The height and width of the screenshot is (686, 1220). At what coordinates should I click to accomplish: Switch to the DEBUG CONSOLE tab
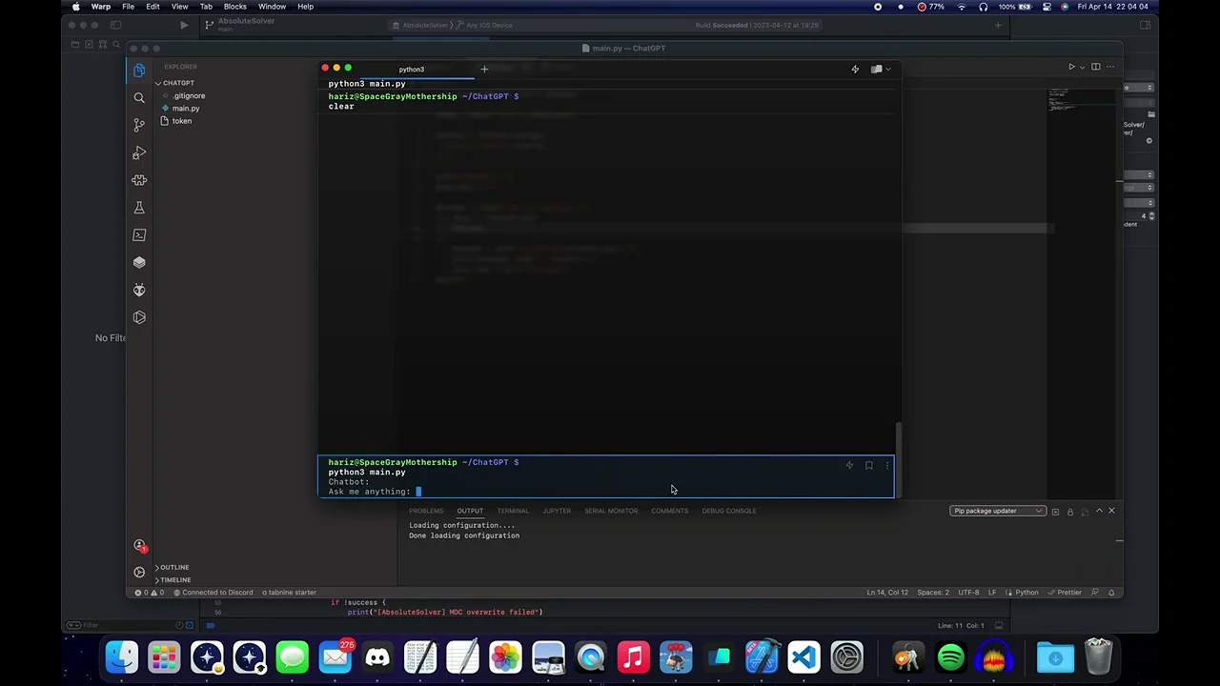coord(728,511)
